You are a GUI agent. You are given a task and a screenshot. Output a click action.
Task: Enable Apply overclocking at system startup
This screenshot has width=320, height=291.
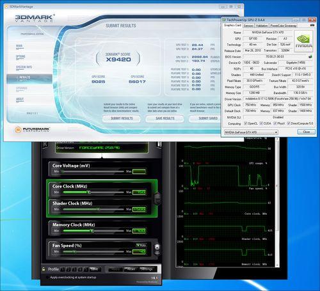click(x=47, y=278)
